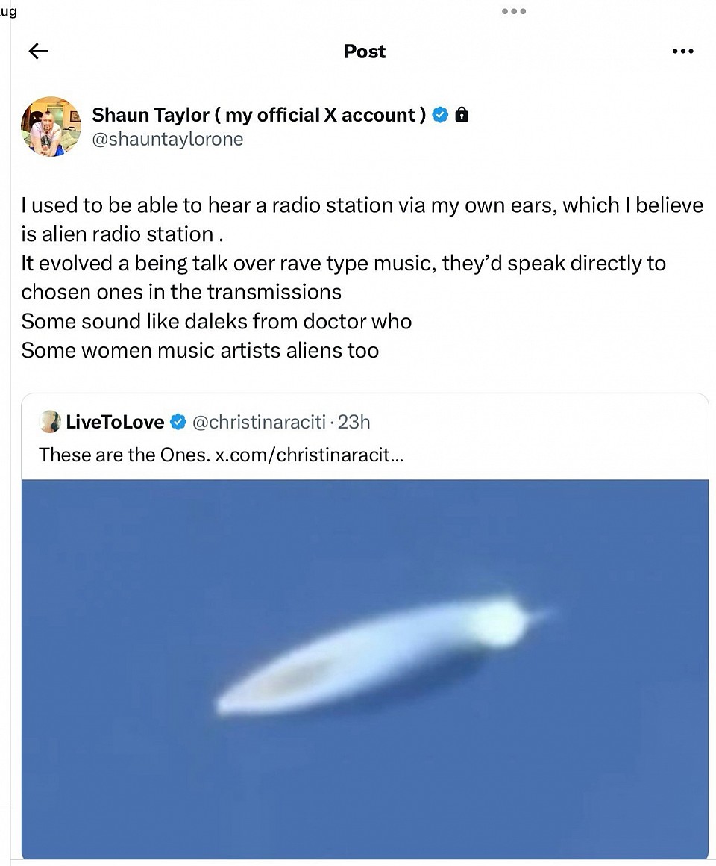Click the padlock icon next to the name
Screen dimensions: 716x866
[x=462, y=115]
